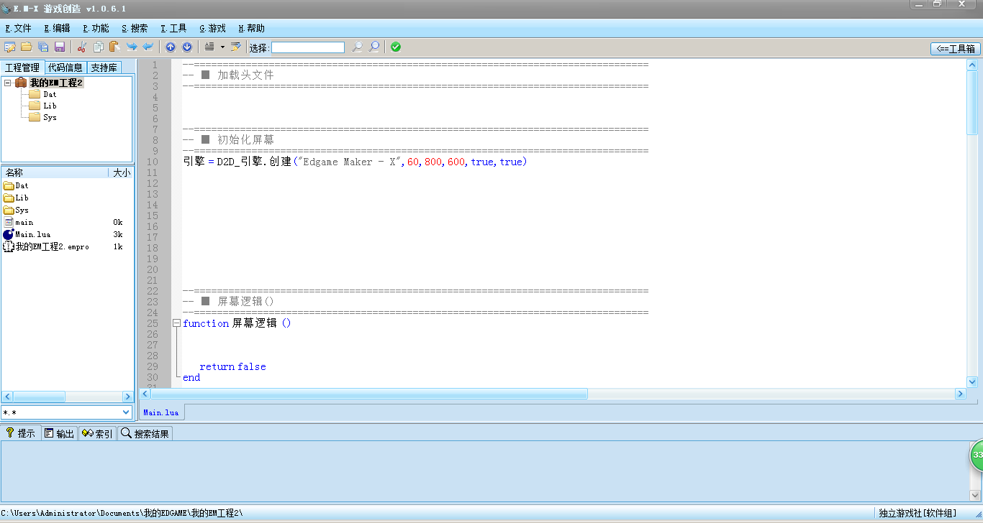Open the dropdown arrow beside alignment icon
Screen dimensions: 983x523
tap(222, 47)
